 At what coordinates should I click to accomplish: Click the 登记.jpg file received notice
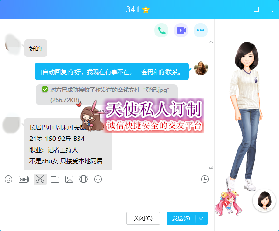pyautogui.click(x=107, y=95)
